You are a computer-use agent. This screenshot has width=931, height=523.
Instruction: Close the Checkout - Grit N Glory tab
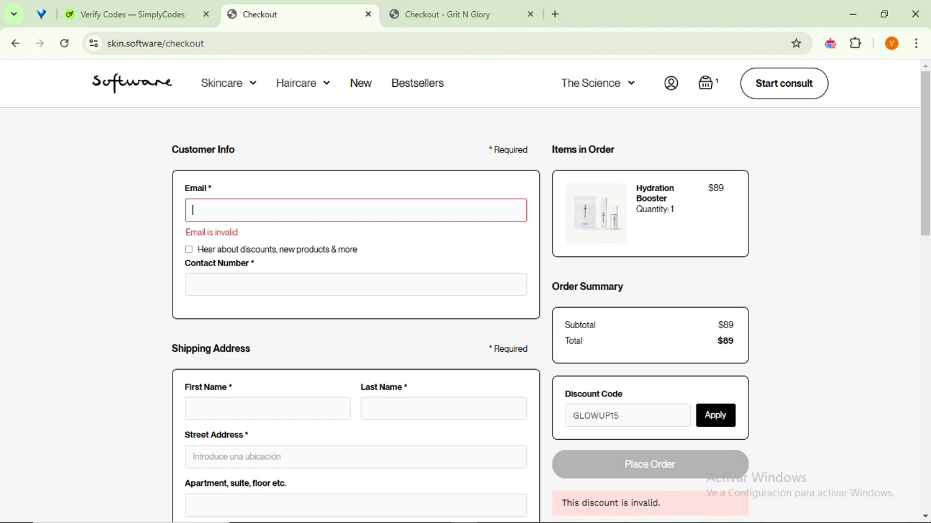531,14
